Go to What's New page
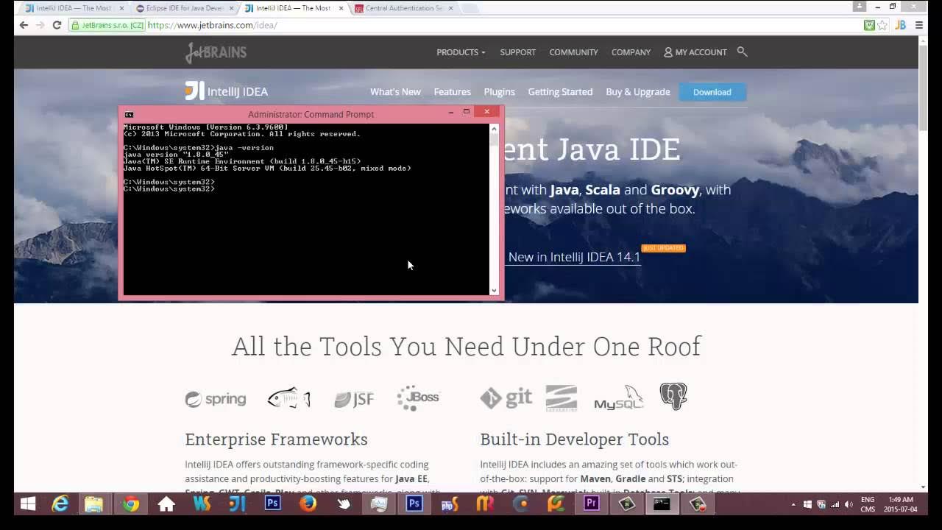The image size is (942, 530). [x=395, y=92]
